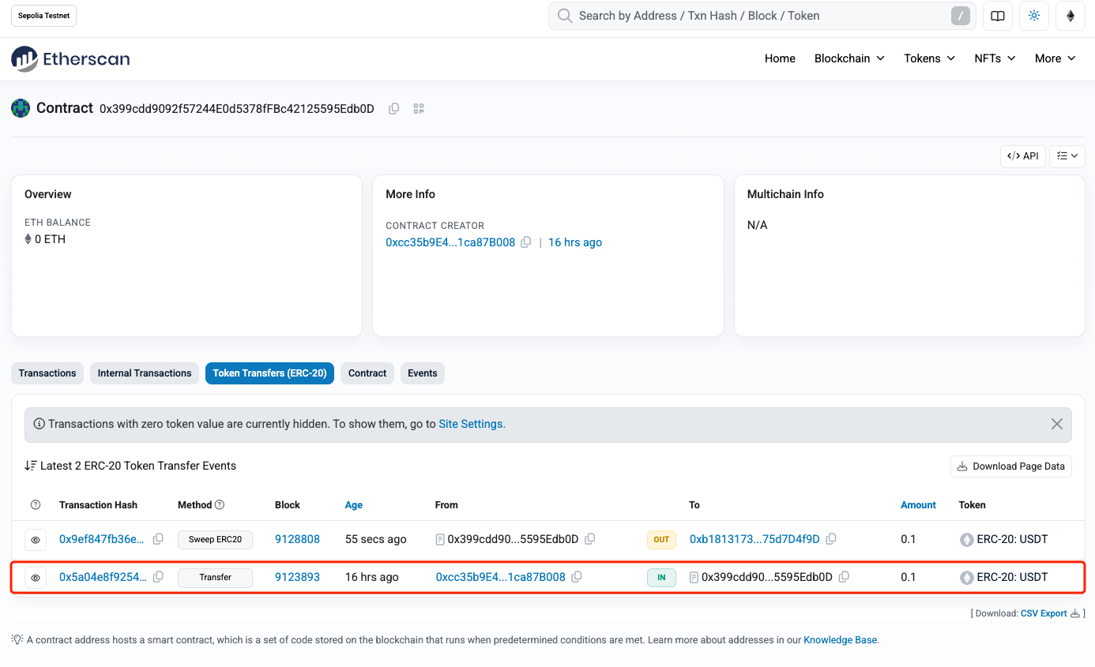The image size is (1095, 667).
Task: Open the Ethereum network selector icon
Action: click(x=1071, y=16)
